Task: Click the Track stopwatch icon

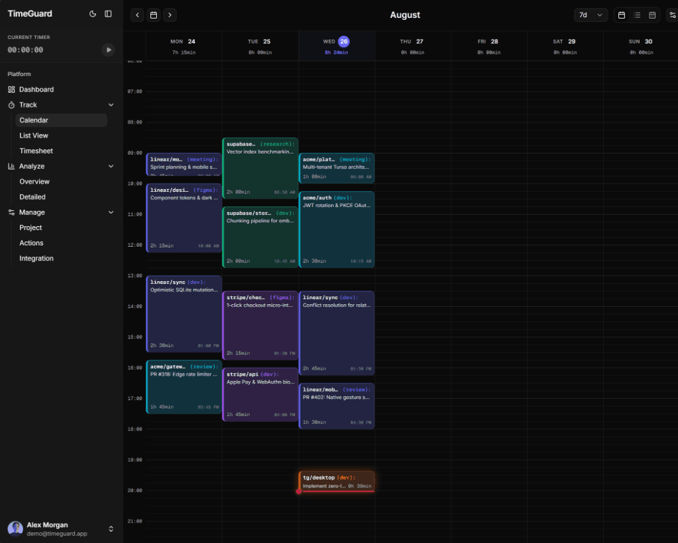Action: (11, 105)
